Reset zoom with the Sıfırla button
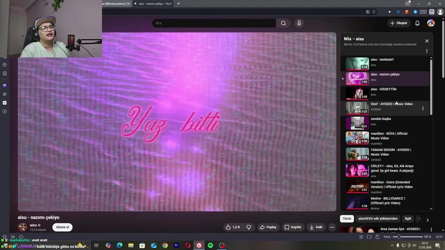Screen dimensions: 445x250 pos(387,237)
